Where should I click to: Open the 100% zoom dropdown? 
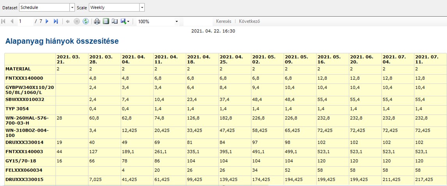point(177,22)
